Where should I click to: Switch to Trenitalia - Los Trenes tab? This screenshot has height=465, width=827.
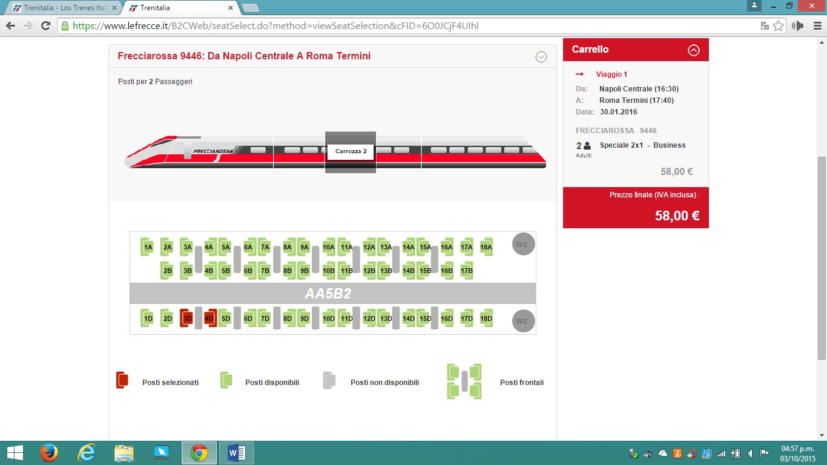click(x=64, y=8)
